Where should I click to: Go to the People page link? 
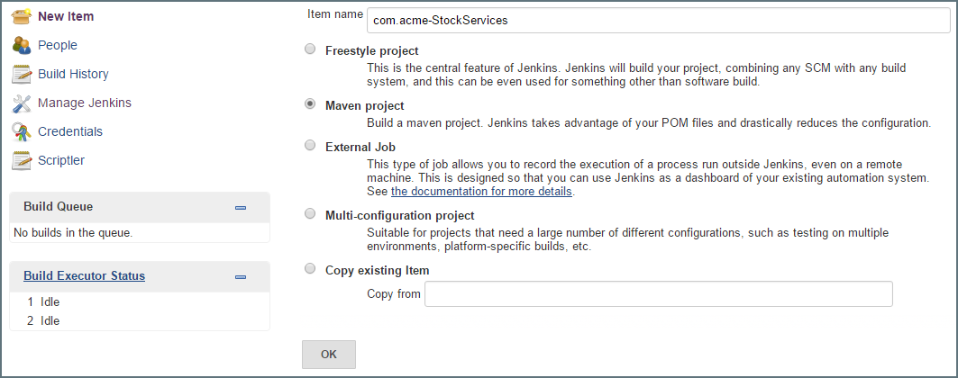58,45
